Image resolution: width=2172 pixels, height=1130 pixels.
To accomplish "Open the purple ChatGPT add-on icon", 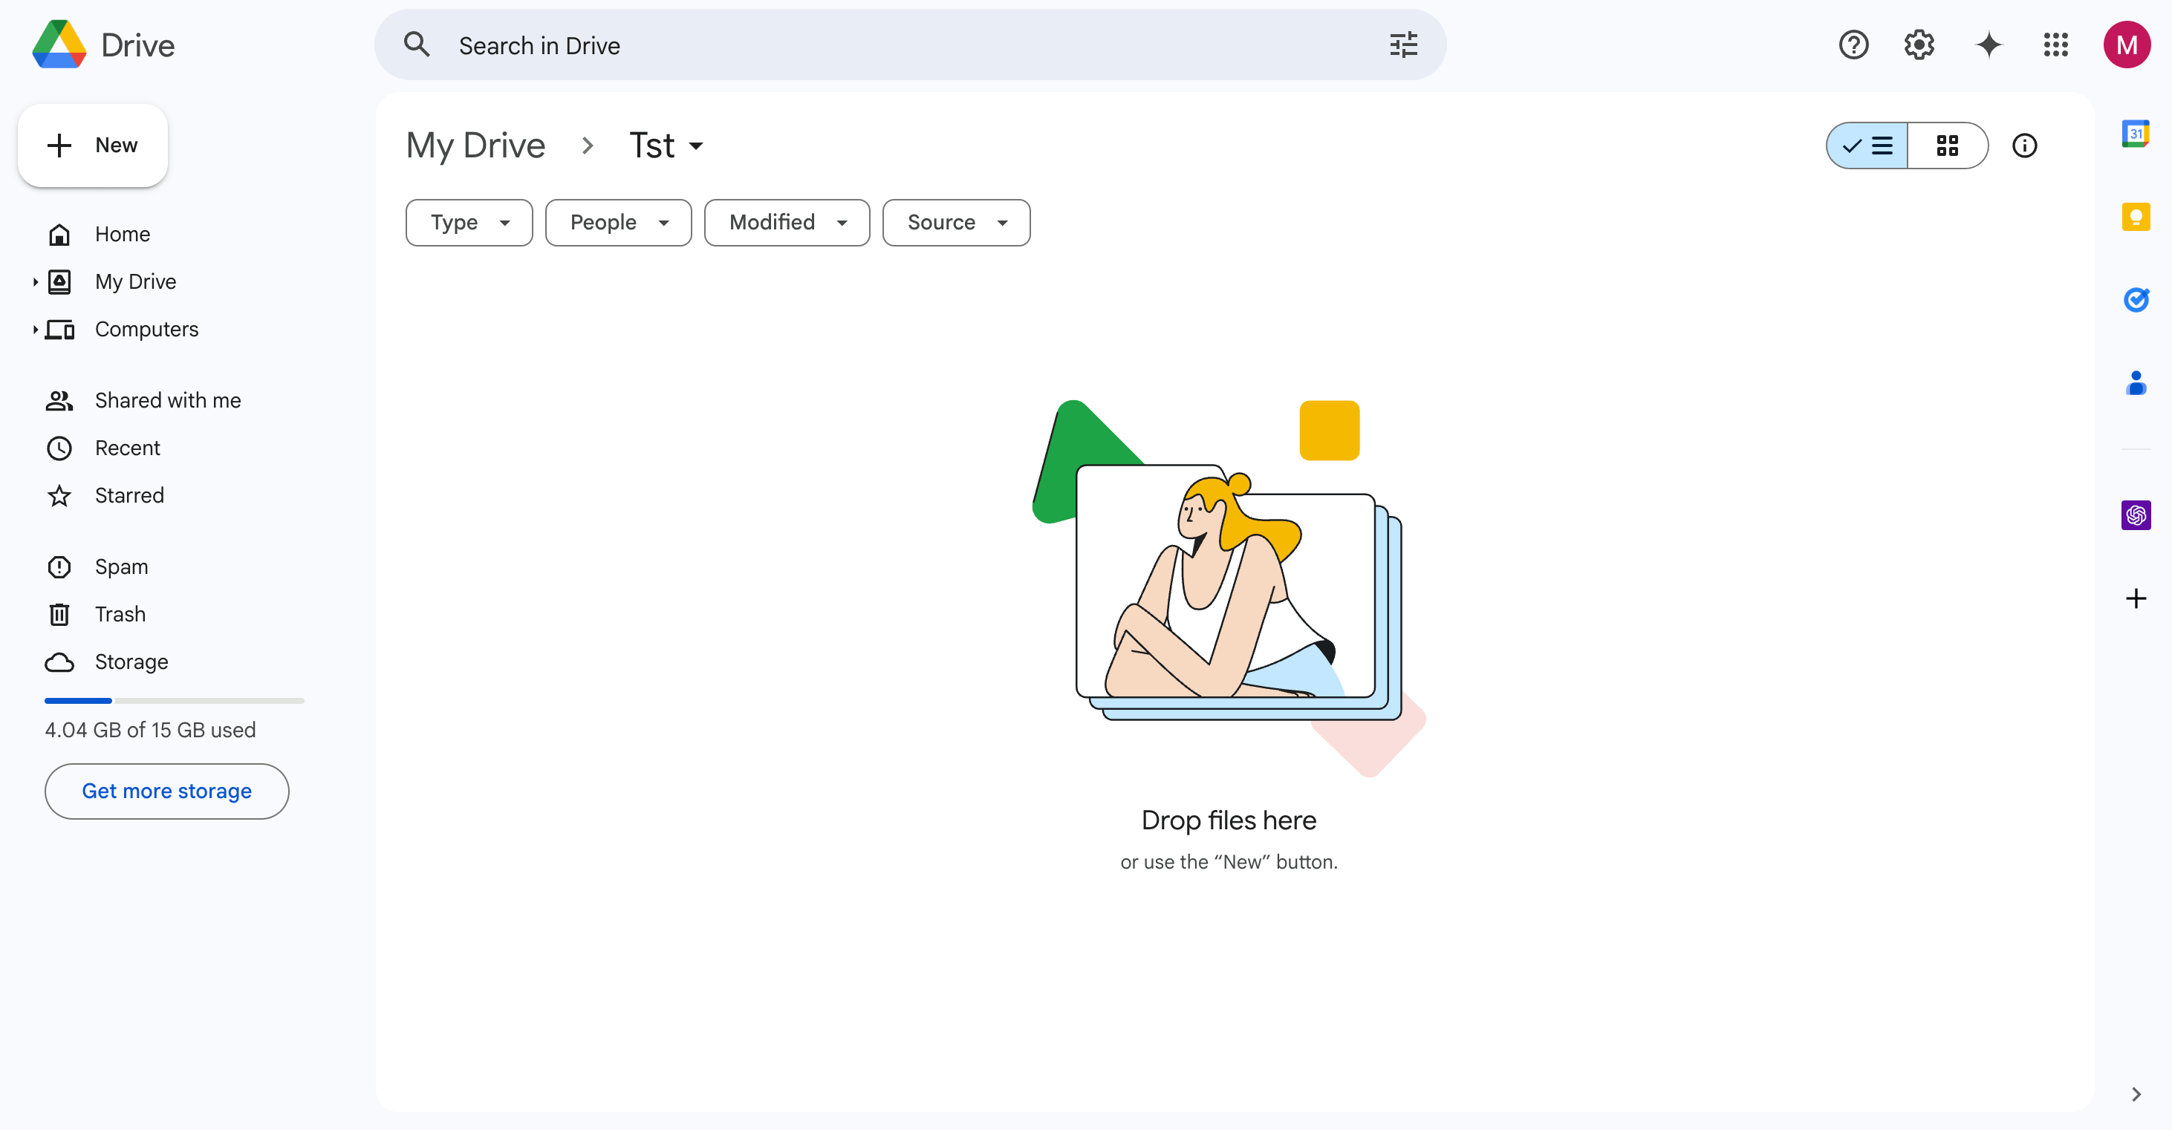I will pyautogui.click(x=2136, y=515).
